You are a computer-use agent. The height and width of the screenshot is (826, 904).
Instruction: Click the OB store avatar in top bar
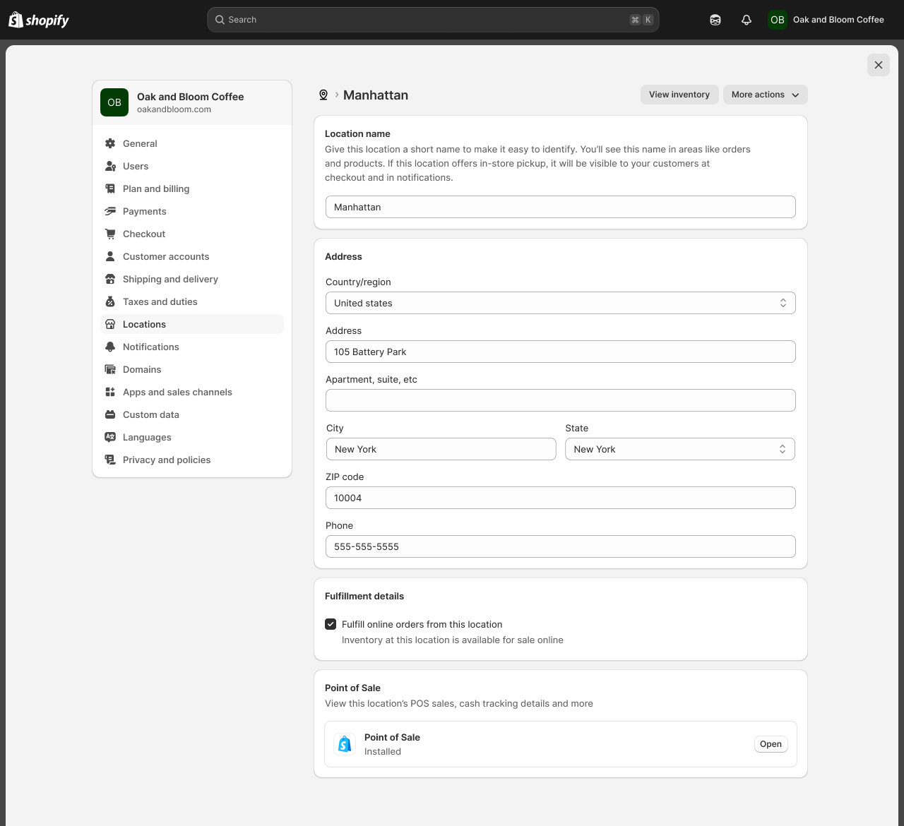(x=778, y=20)
